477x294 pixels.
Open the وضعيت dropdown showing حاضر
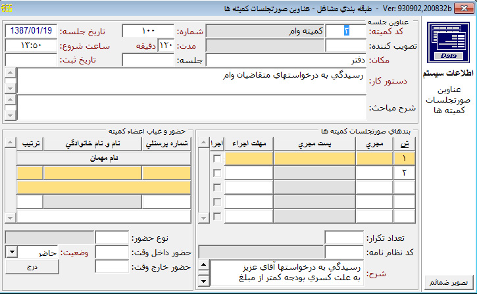(11, 252)
